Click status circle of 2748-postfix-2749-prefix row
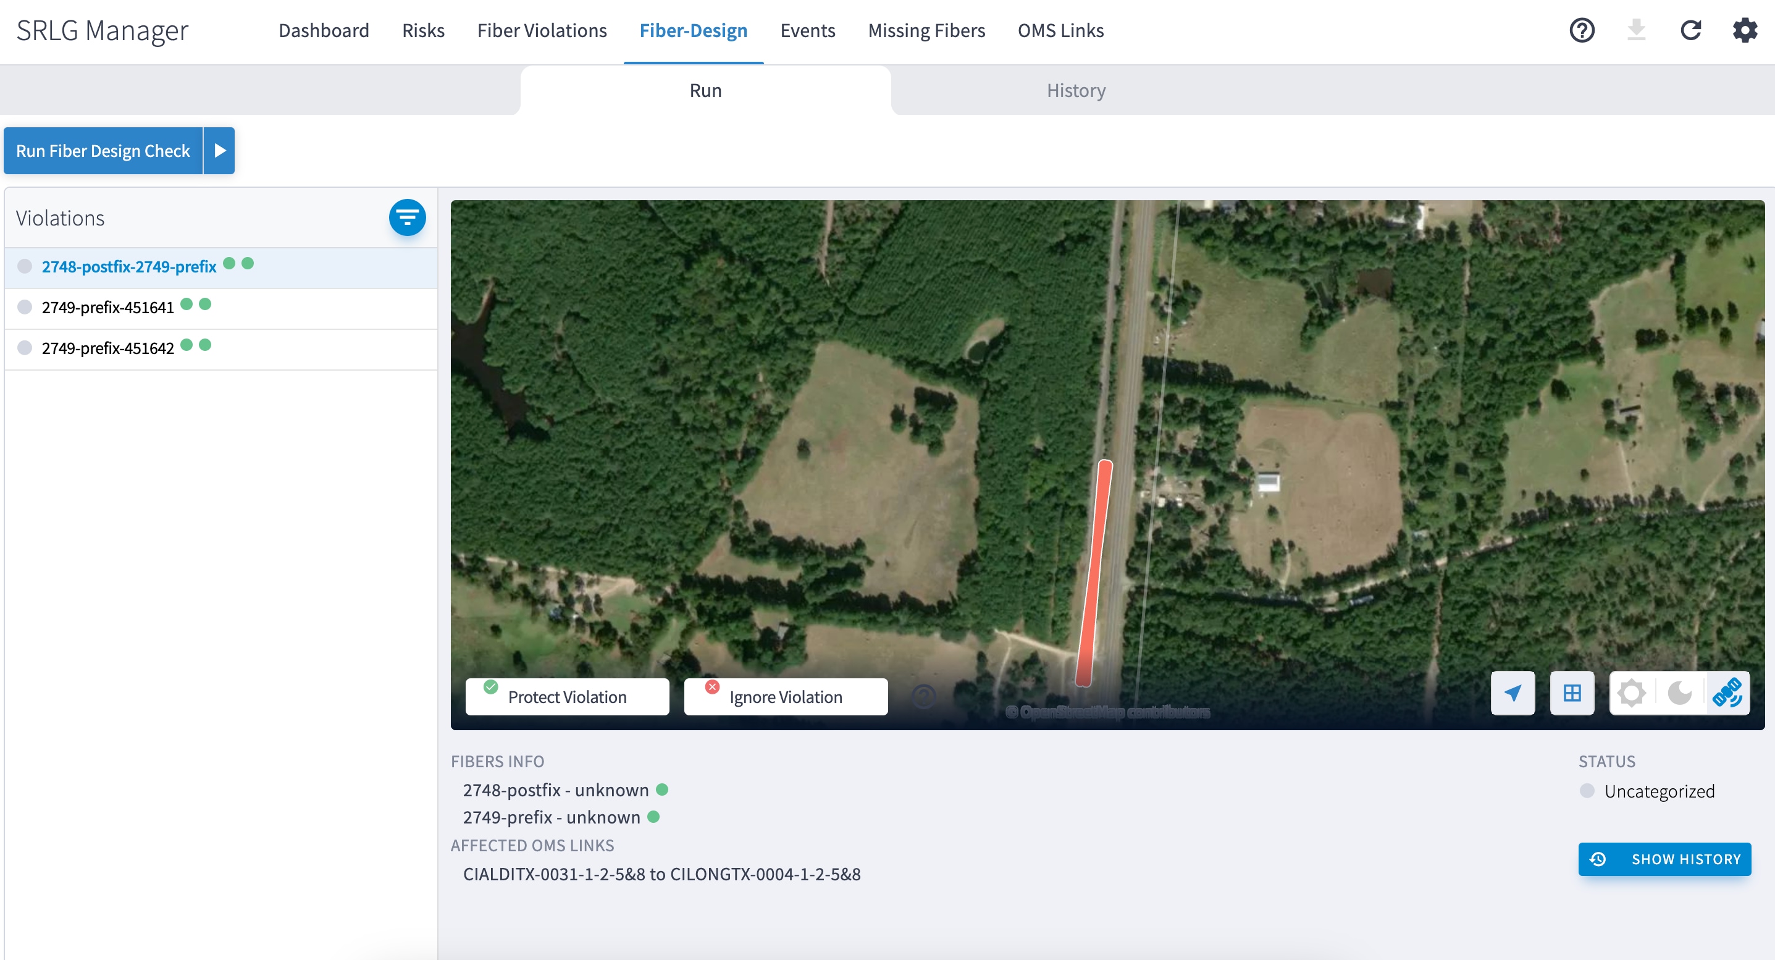The width and height of the screenshot is (1775, 960). point(25,267)
